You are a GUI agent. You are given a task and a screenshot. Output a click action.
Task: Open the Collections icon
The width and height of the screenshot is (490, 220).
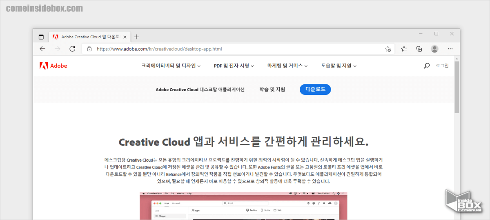click(x=419, y=49)
